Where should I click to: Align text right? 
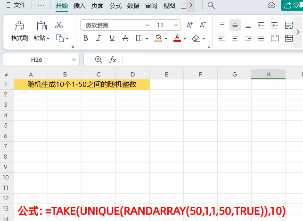point(248,38)
